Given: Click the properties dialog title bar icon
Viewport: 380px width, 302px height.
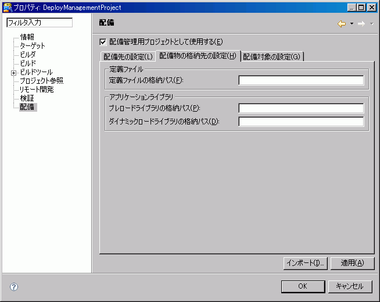Looking at the screenshot, I should [x=8, y=8].
